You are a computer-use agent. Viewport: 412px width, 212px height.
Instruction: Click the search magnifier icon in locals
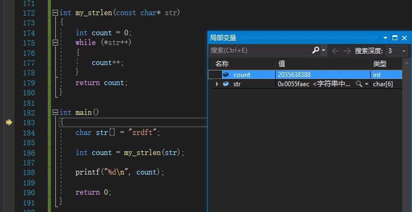[x=316, y=50]
